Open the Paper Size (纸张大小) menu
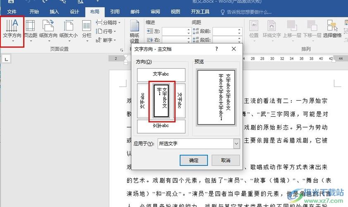The height and width of the screenshot is (207, 348). point(69,31)
